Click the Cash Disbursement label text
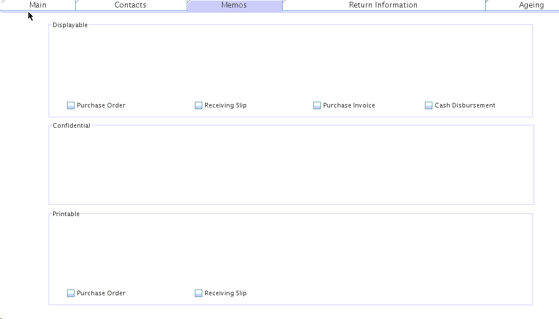 point(465,106)
